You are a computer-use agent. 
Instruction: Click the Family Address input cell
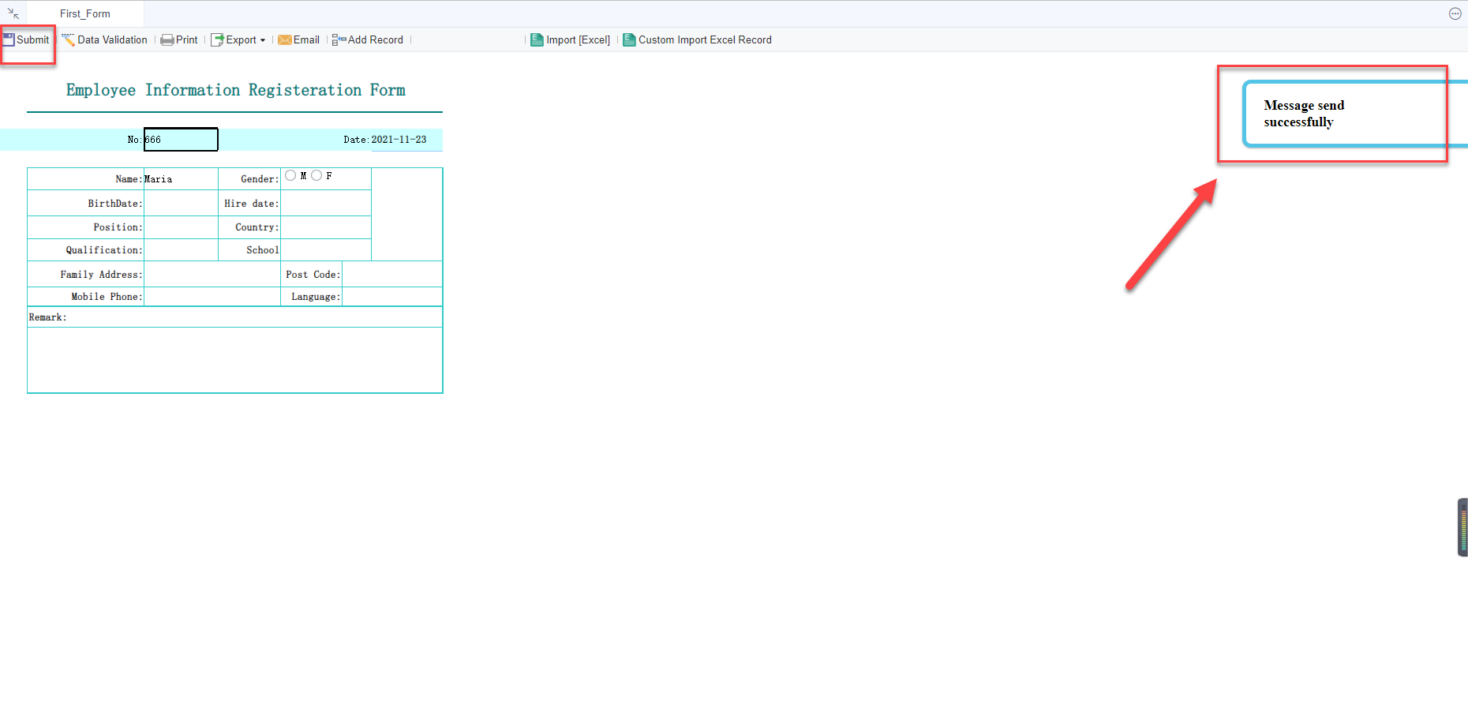(212, 275)
